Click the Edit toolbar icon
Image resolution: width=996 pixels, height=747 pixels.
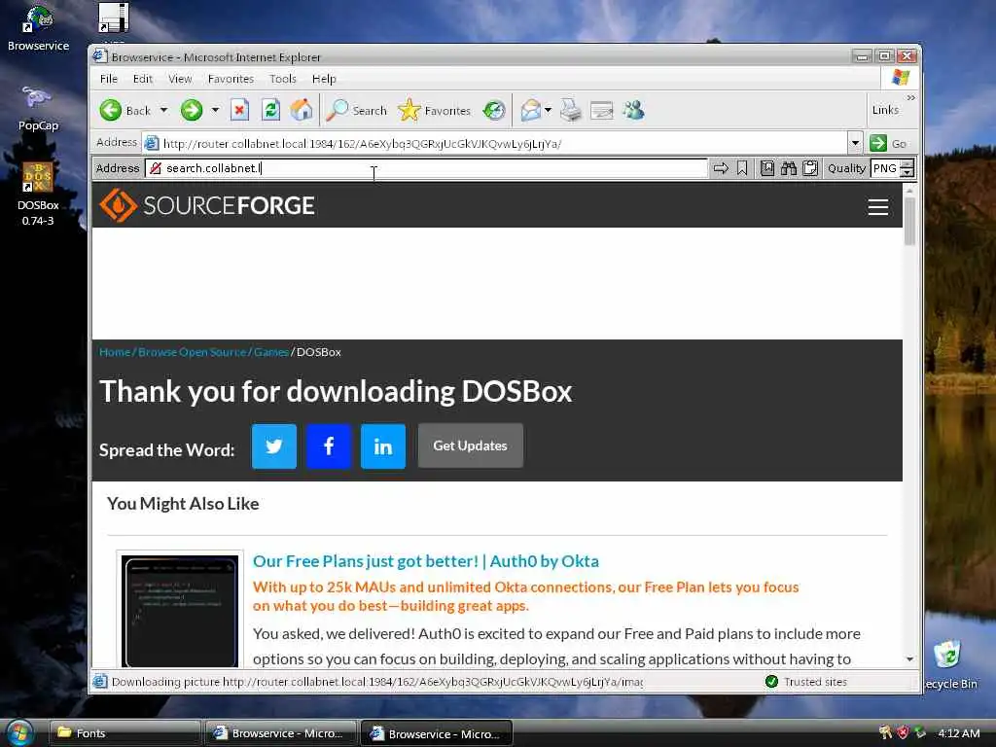point(601,111)
